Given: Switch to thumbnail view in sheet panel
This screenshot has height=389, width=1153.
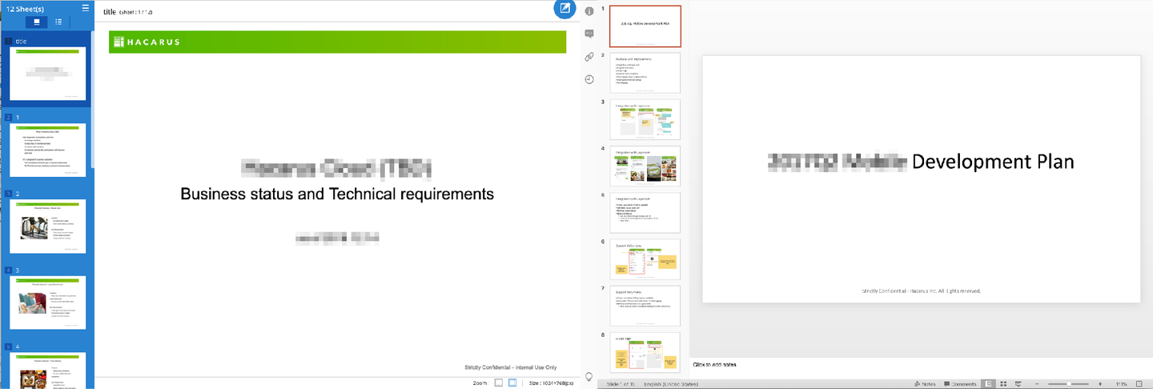Looking at the screenshot, I should click(x=37, y=22).
